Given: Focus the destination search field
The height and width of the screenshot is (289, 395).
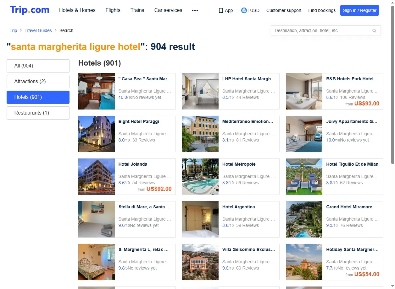Looking at the screenshot, I should pyautogui.click(x=326, y=30).
